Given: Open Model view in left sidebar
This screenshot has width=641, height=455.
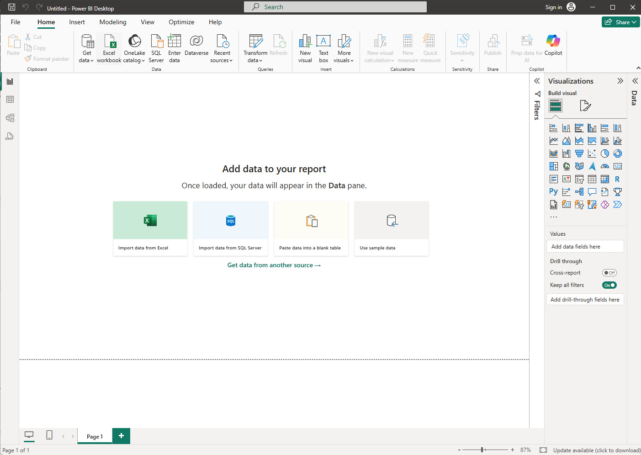Looking at the screenshot, I should tap(10, 118).
